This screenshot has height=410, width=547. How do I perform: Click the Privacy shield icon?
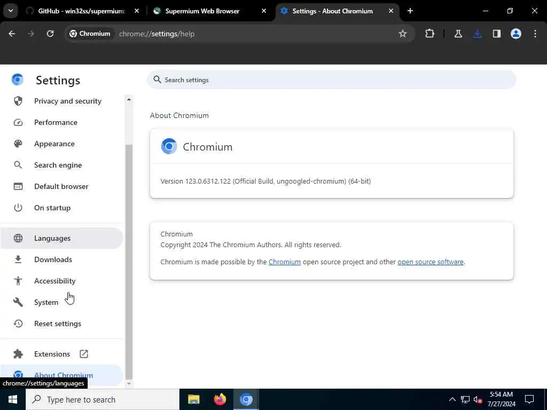(18, 101)
